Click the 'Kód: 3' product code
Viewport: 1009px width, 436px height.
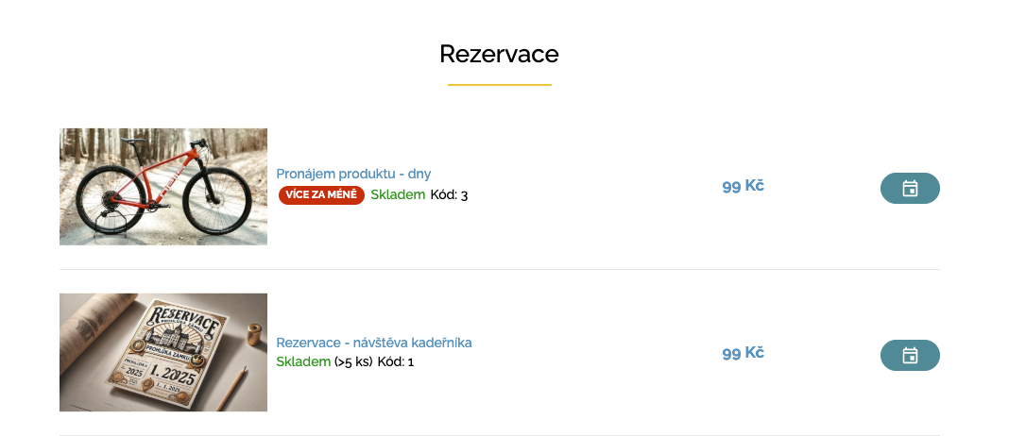click(x=449, y=195)
